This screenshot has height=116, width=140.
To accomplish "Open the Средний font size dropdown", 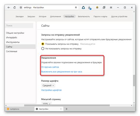I will pyautogui.click(x=48, y=85).
